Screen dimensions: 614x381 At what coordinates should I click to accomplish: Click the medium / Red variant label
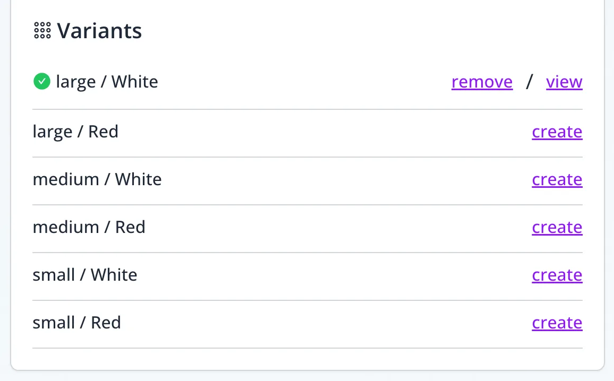(x=89, y=227)
